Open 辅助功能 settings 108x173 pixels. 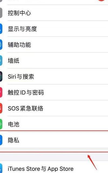[x=54, y=45]
